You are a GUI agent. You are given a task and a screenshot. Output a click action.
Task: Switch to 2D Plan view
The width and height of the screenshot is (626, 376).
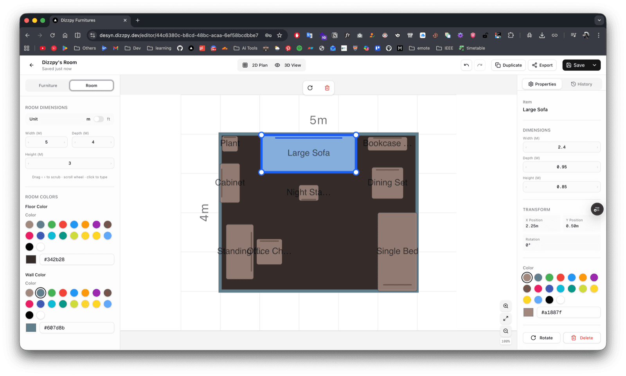pyautogui.click(x=255, y=65)
